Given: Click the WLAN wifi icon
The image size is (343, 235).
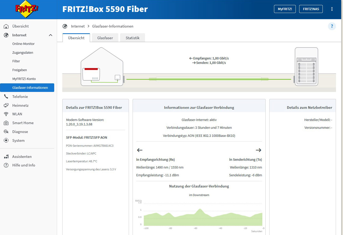Looking at the screenshot, I should tap(6, 114).
